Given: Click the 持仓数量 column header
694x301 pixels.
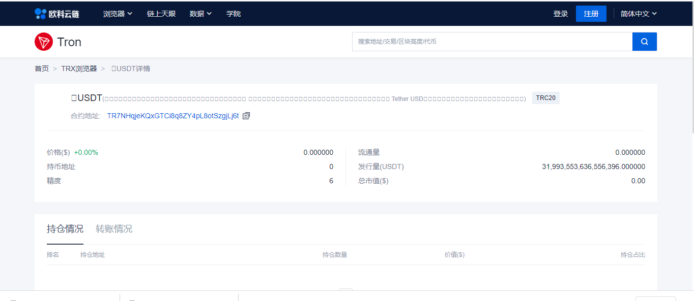Looking at the screenshot, I should pos(334,255).
